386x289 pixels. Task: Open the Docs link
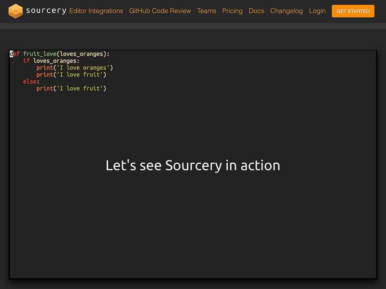click(x=256, y=11)
